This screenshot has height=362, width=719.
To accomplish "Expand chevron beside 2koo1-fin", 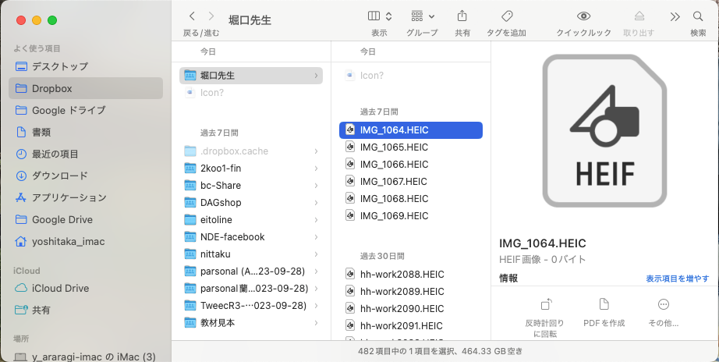I will click(316, 169).
